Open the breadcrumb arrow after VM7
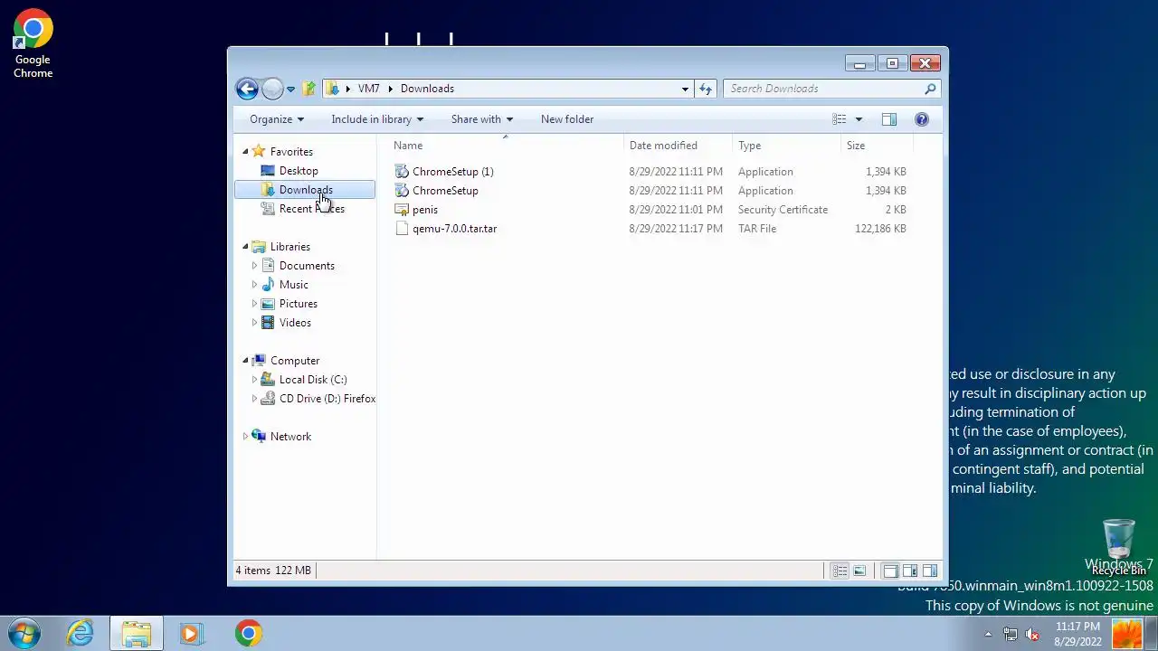The height and width of the screenshot is (651, 1158). (x=390, y=89)
